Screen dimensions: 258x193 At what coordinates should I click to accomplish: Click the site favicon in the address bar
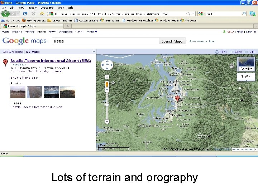click(51, 14)
